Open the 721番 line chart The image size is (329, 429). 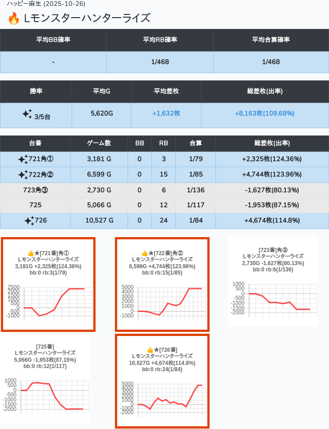[48, 303]
